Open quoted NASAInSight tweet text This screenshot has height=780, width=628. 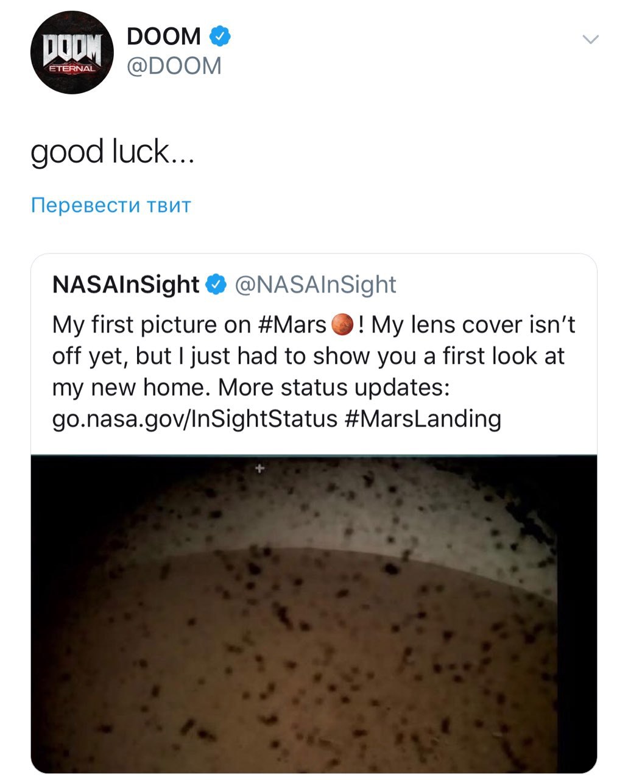[x=314, y=372]
